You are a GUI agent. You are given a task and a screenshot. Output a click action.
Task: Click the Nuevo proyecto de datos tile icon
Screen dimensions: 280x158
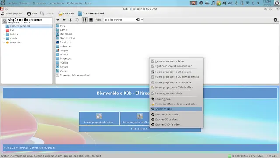[99, 116]
